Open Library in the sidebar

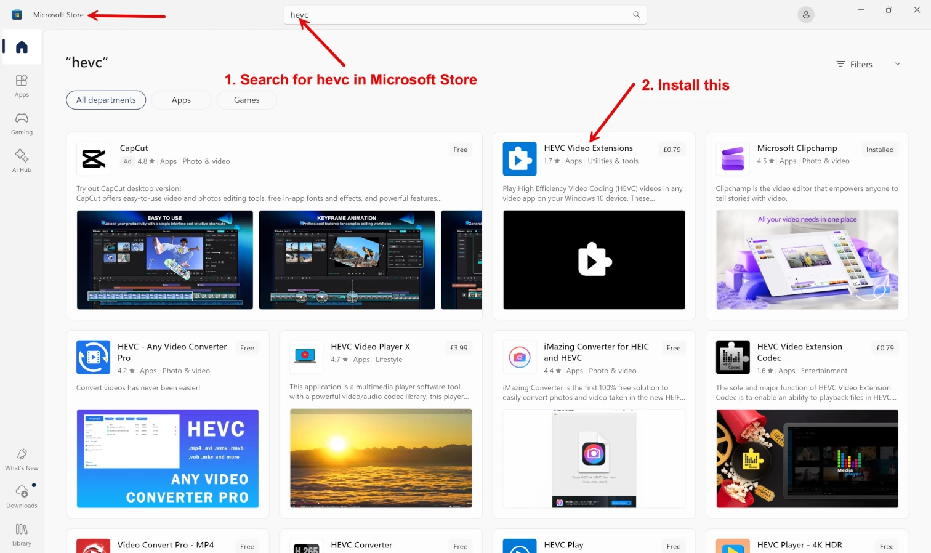(x=22, y=535)
